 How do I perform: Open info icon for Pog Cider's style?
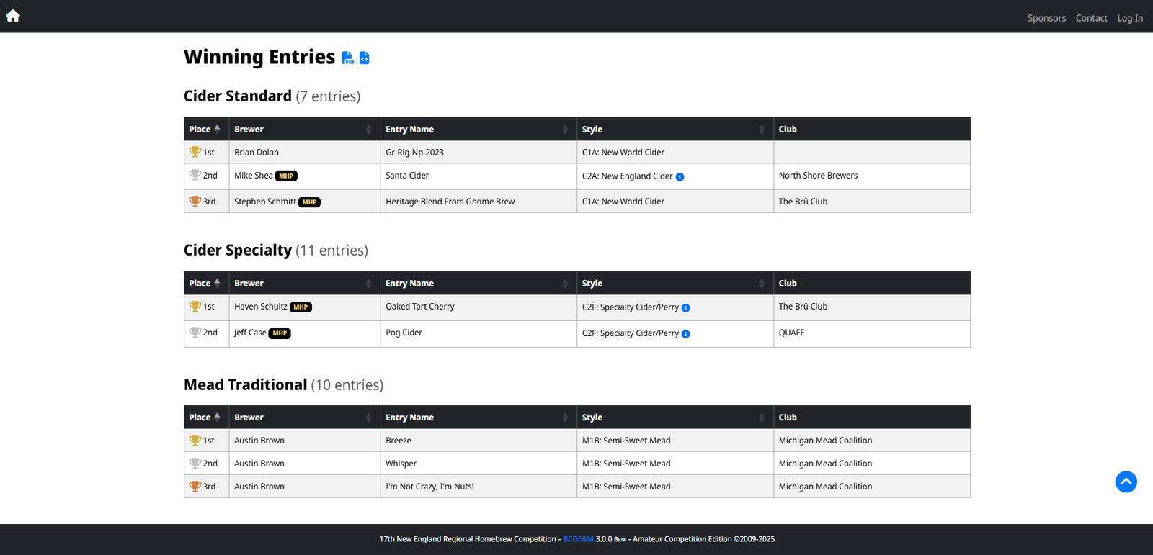[x=685, y=334]
